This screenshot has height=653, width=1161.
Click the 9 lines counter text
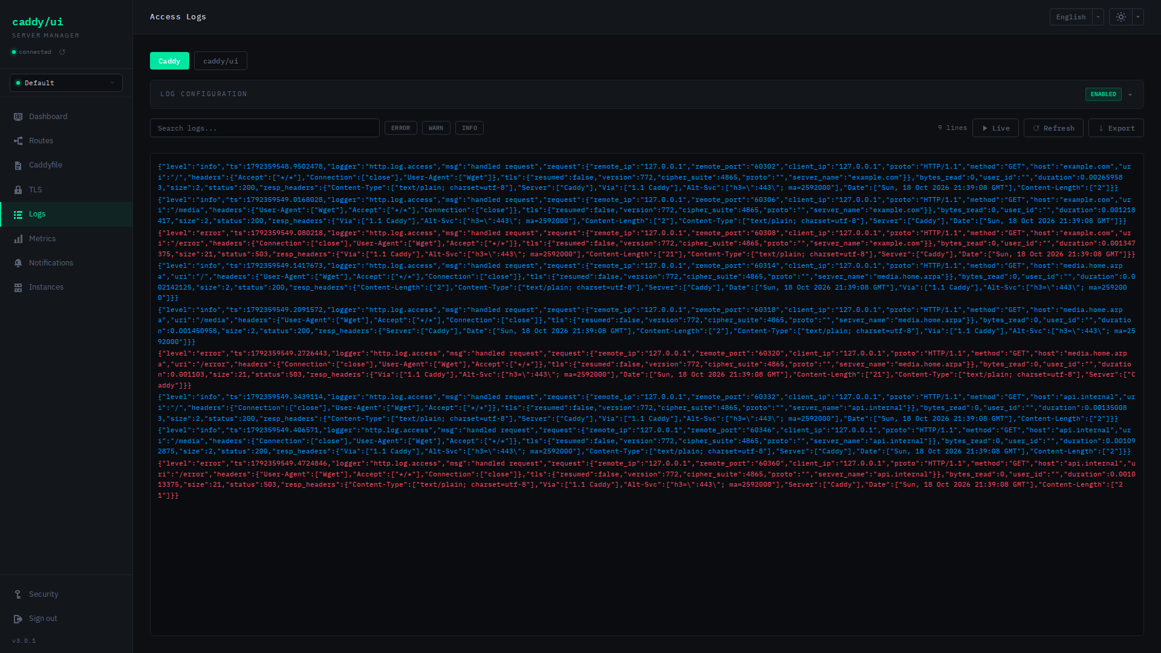pyautogui.click(x=952, y=128)
